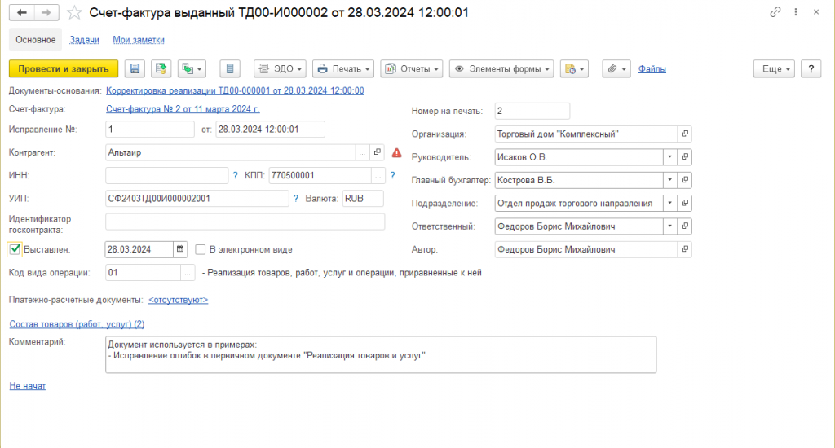835x448 pixels.
Task: Copy link to document with chain icon
Action: coord(775,11)
